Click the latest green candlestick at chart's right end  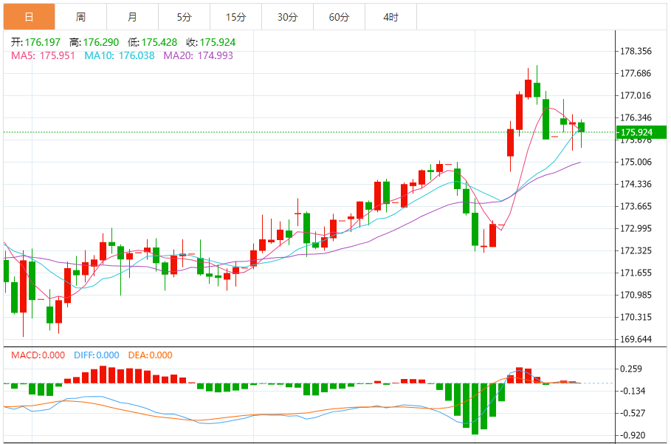pyautogui.click(x=581, y=127)
